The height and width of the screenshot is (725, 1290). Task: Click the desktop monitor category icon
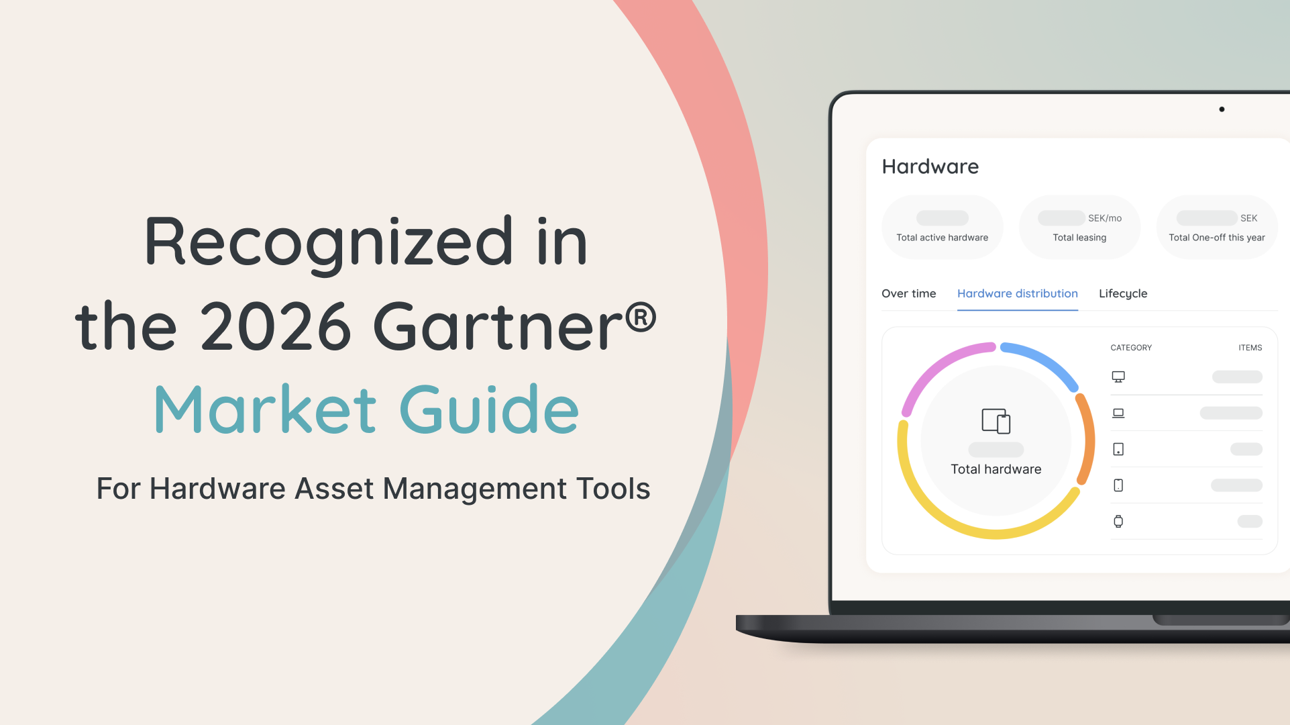tap(1118, 377)
